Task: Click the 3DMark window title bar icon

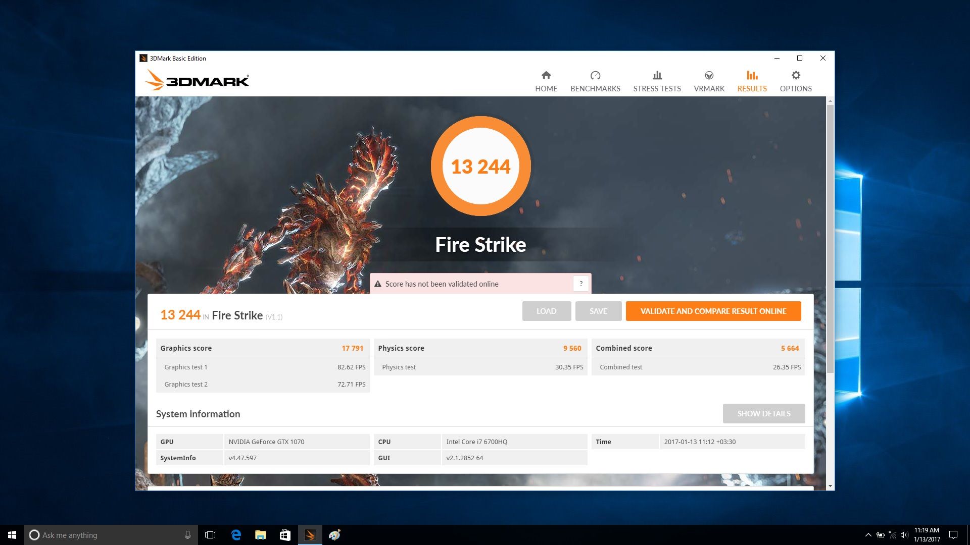Action: coord(143,58)
